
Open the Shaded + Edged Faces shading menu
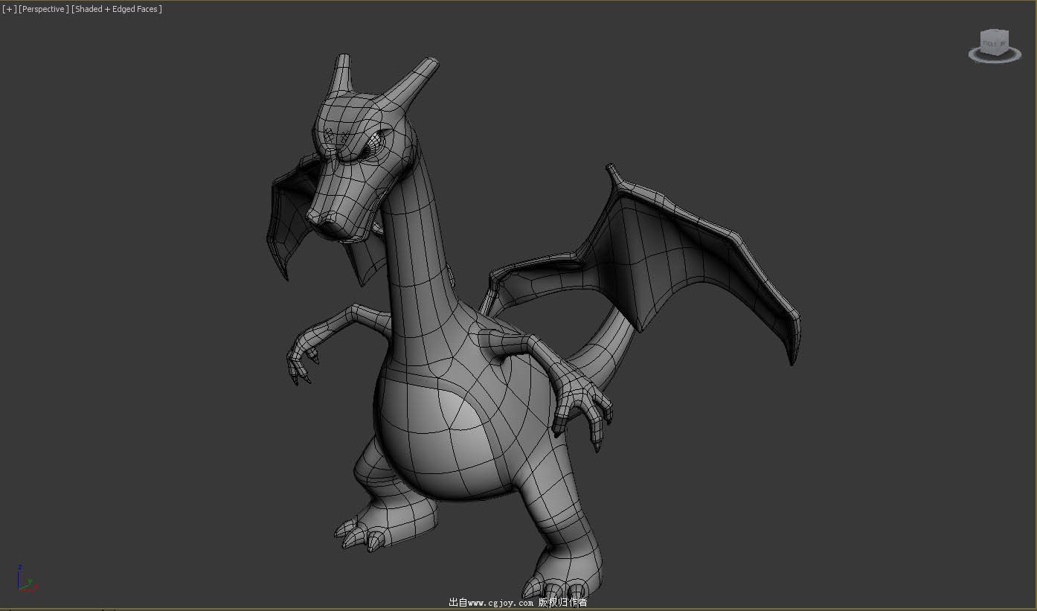point(117,9)
